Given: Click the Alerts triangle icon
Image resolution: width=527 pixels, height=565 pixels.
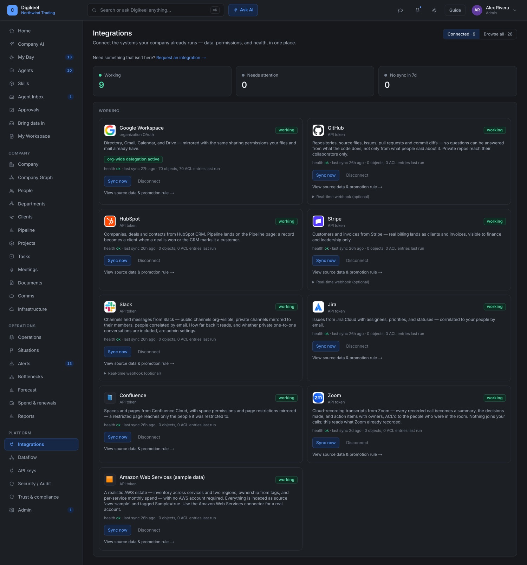Looking at the screenshot, I should point(12,363).
